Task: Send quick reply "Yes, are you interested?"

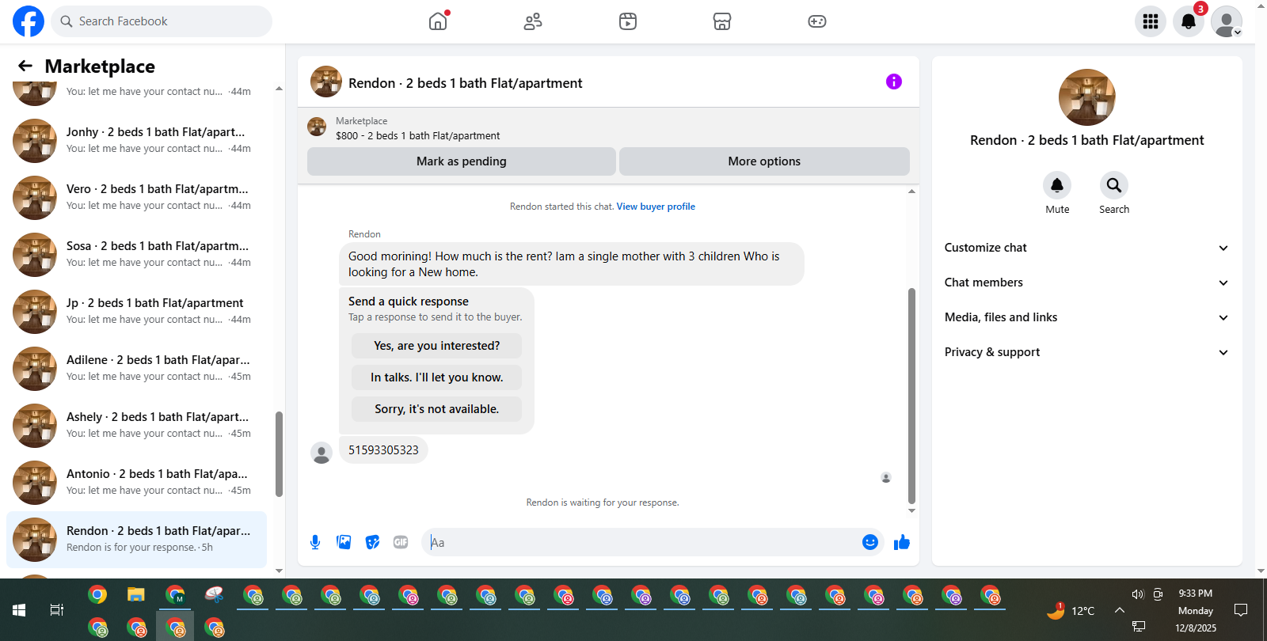Action: (x=436, y=346)
